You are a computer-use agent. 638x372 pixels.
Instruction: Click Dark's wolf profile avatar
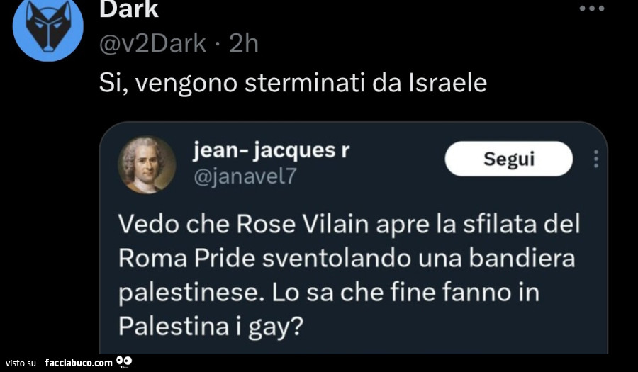48,30
